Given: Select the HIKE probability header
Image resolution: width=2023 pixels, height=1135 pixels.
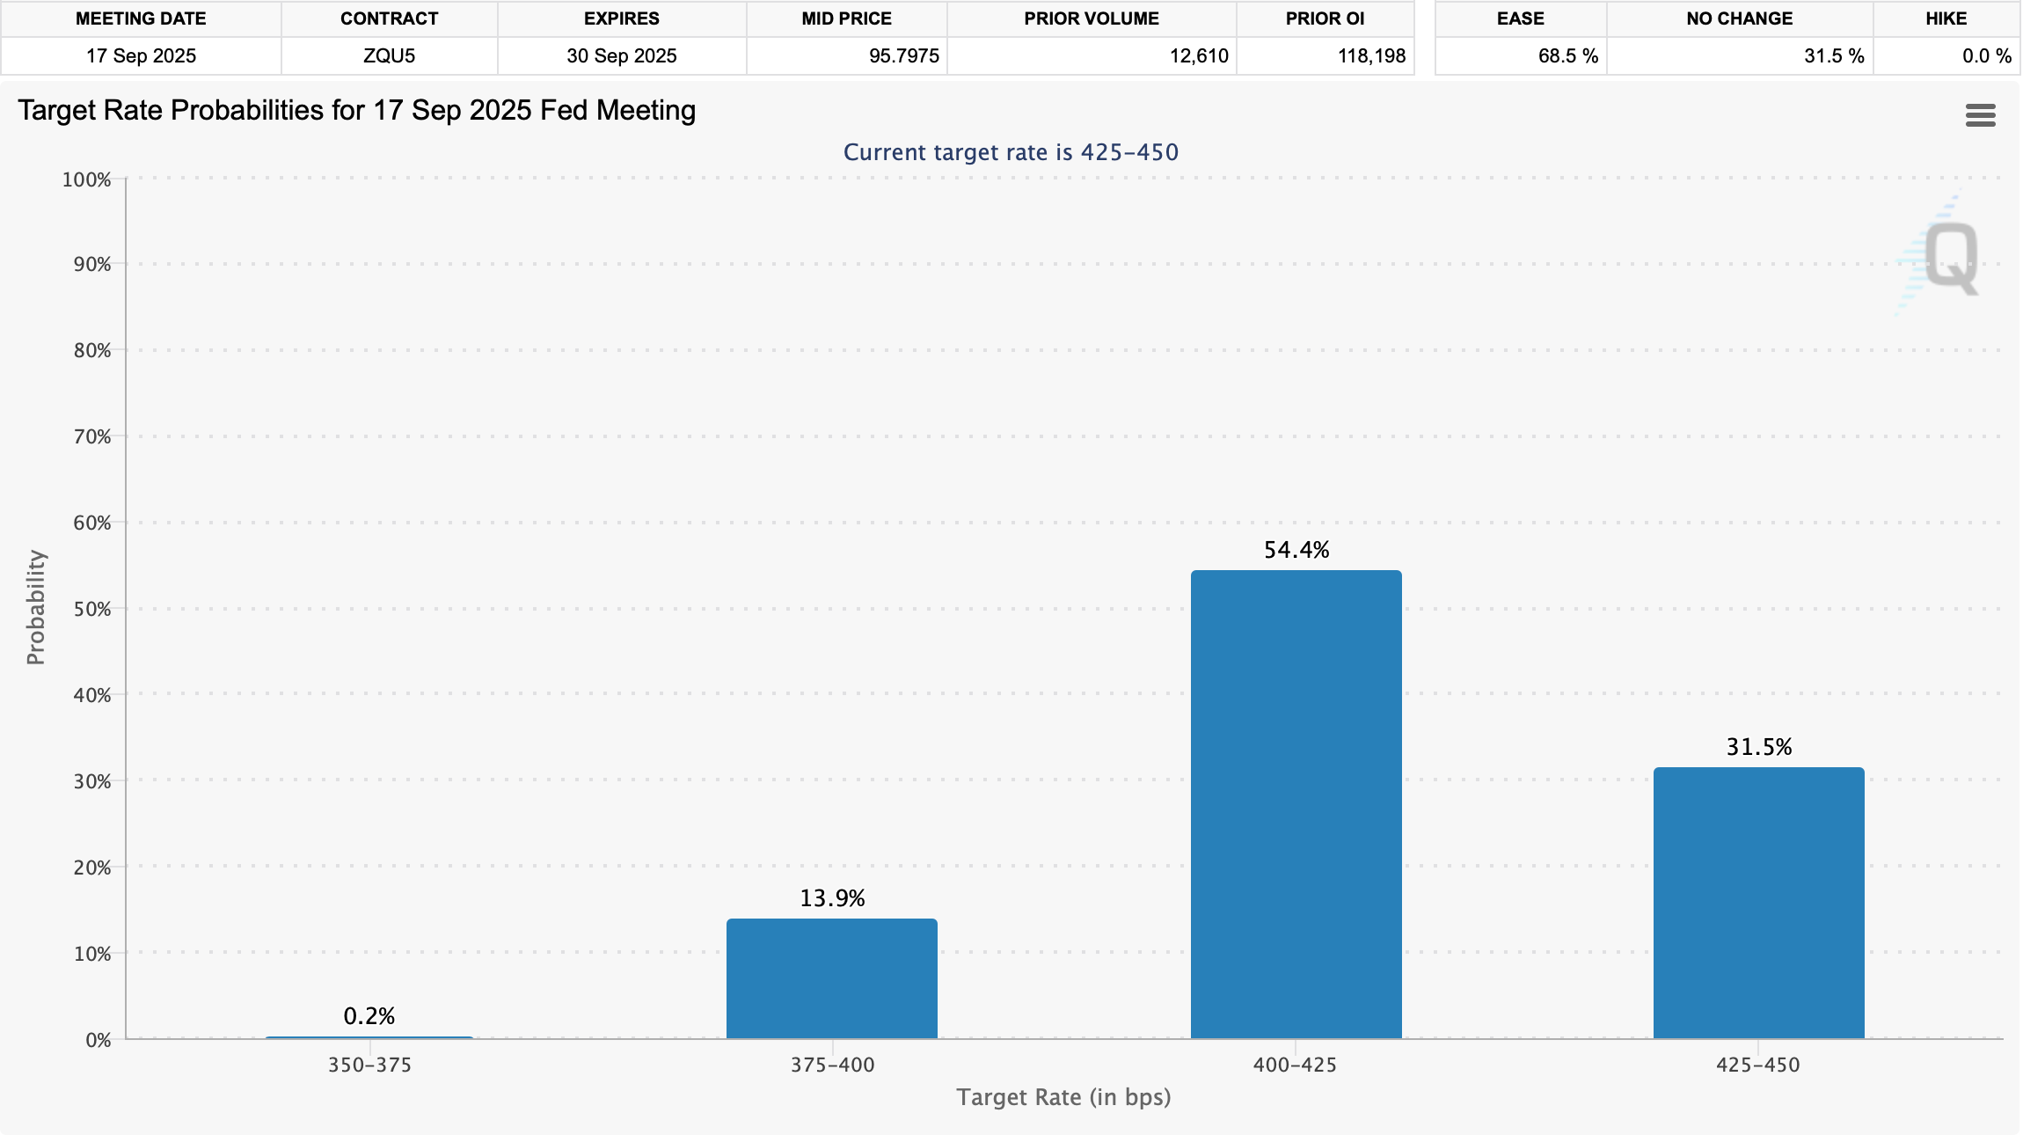Looking at the screenshot, I should pos(1946,18).
